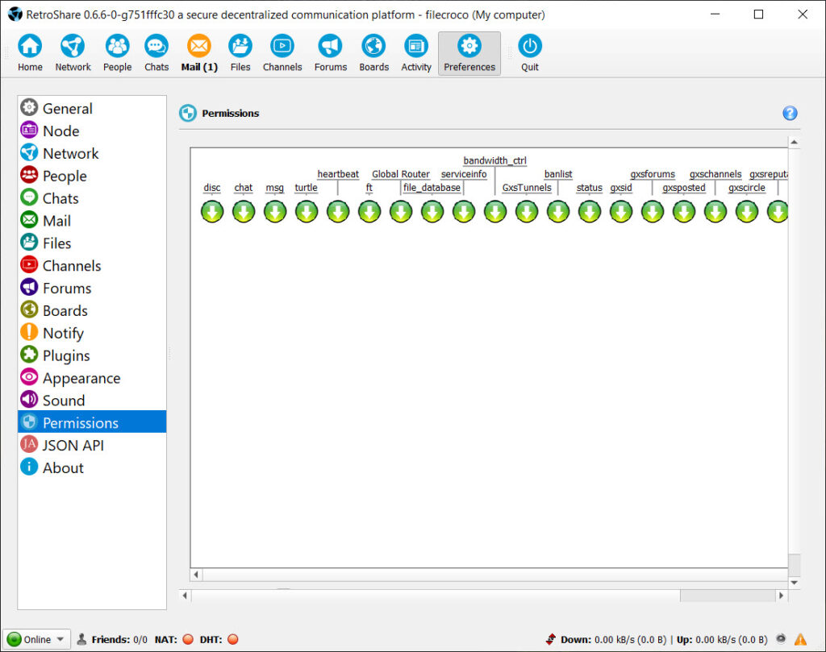Toggle the gxsforums permission switch
Image resolution: width=826 pixels, height=652 pixels.
(653, 211)
